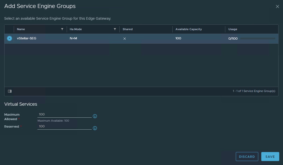Image resolution: width=283 pixels, height=165 pixels.
Task: Focus the Reserved input field
Action: (x=64, y=126)
